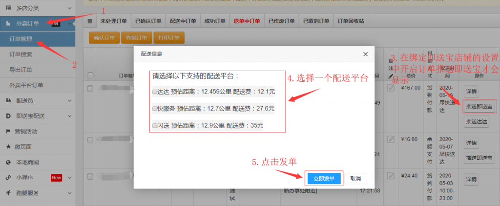Click the 即送宝配送 'D' icon
The width and height of the screenshot is (500, 206).
pyautogui.click(x=9, y=116)
